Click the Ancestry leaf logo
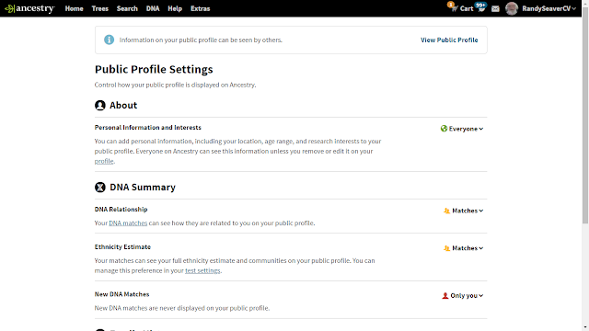Viewport: 589px width, 331px height. (x=10, y=8)
